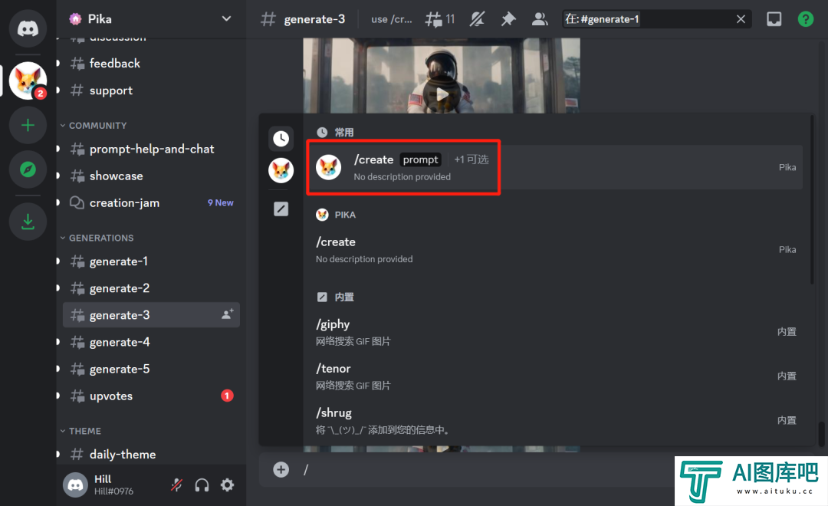Screen dimensions: 828x506
Task: Choose the /giphy built-in command
Action: [x=556, y=332]
